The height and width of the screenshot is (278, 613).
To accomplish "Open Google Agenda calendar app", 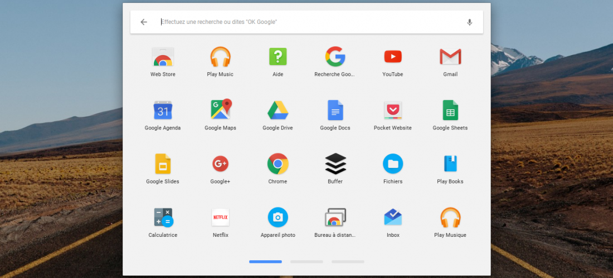I will pyautogui.click(x=163, y=110).
